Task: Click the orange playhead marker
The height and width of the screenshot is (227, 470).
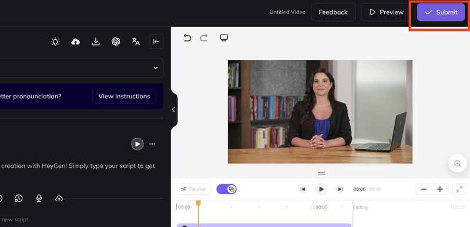Action: pos(198,204)
